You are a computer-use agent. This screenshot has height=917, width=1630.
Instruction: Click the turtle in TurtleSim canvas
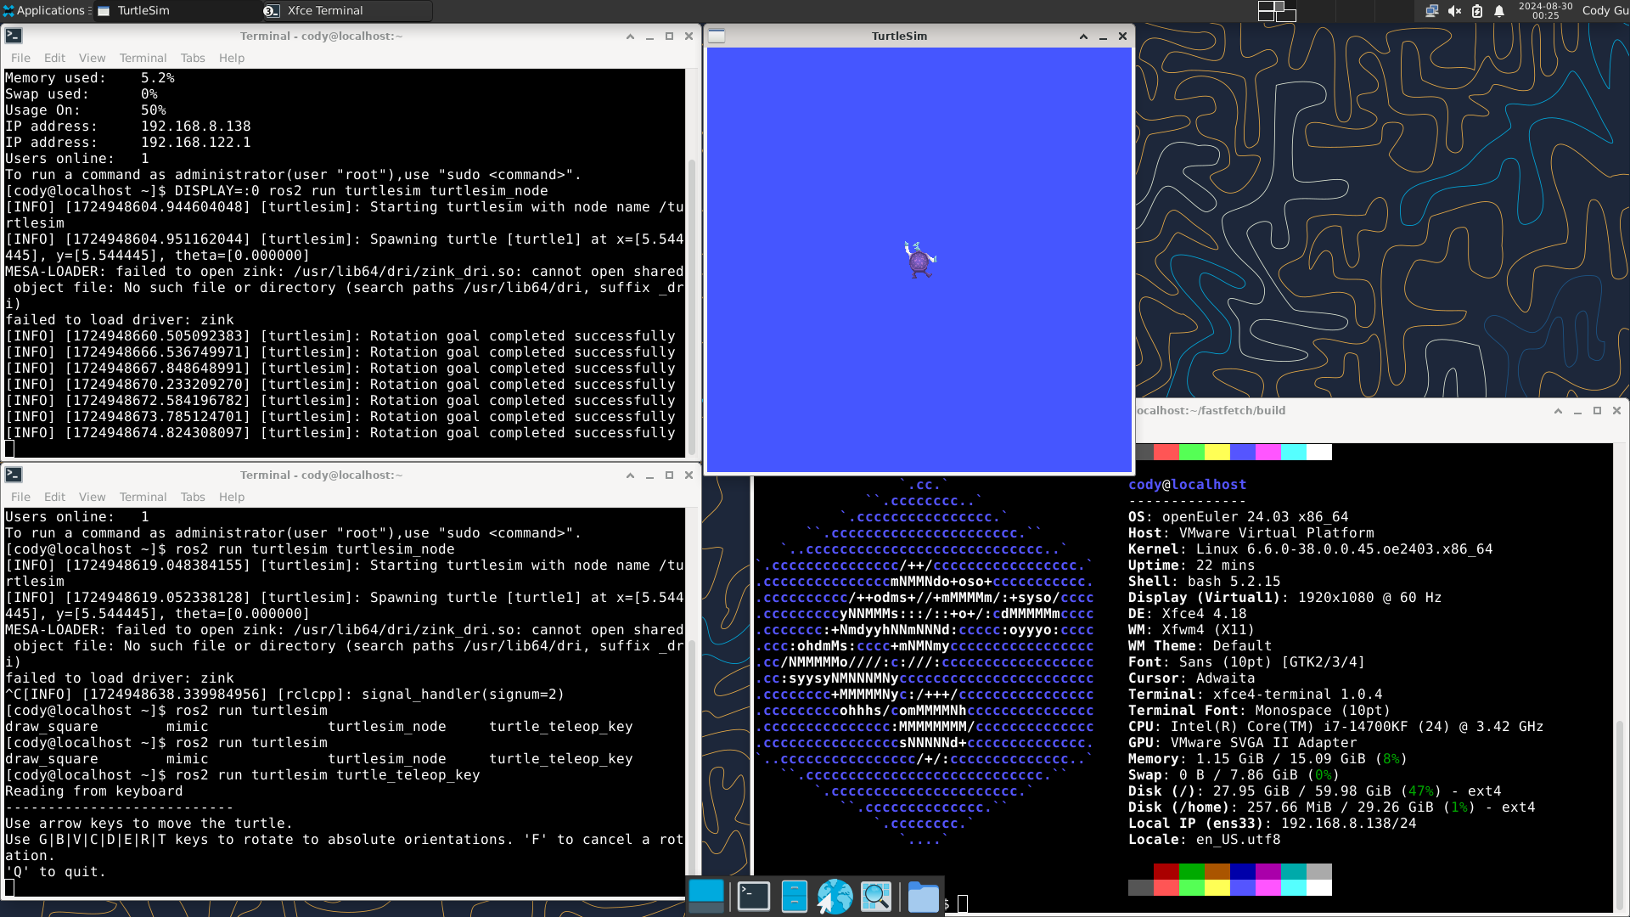click(919, 260)
